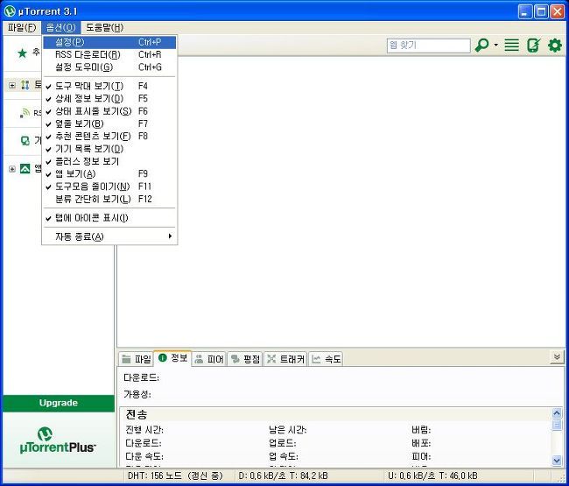Type in the web search field
This screenshot has height=486, width=569.
click(x=429, y=46)
